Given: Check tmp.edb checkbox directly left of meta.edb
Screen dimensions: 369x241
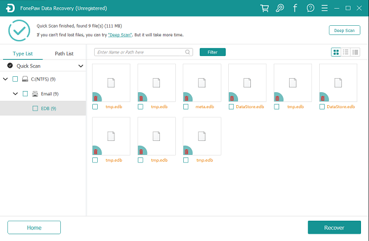Looking at the screenshot, I should tap(140, 107).
